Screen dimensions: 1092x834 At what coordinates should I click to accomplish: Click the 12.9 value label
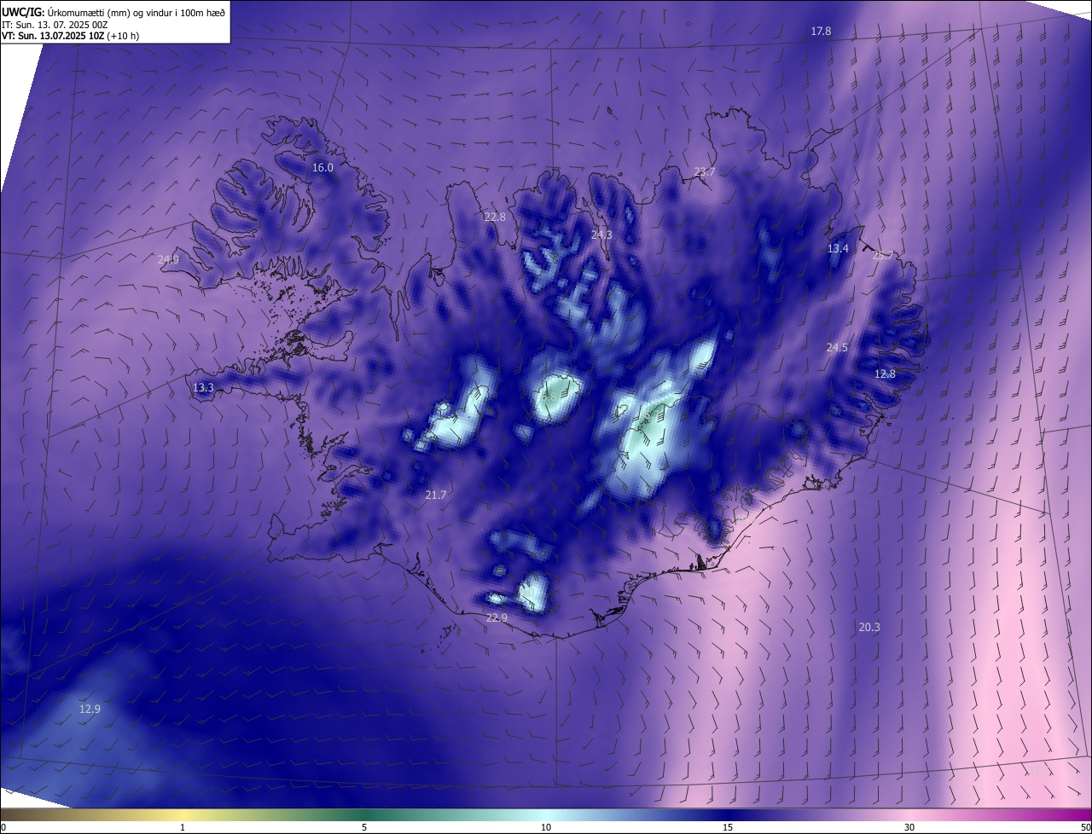tap(90, 709)
